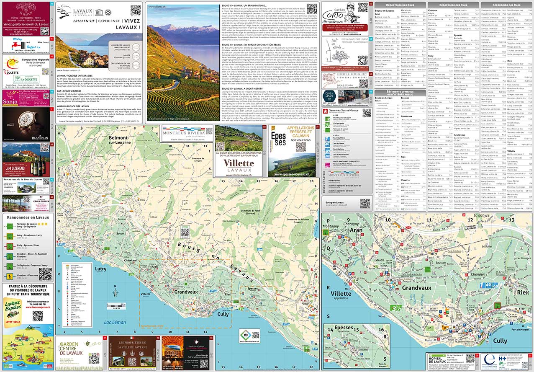This screenshot has height=372, width=534.
Task: Click the QR code in the Lavaux Express panel
Action: click(38, 316)
